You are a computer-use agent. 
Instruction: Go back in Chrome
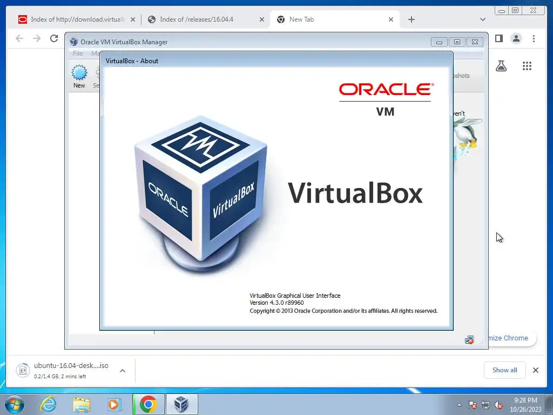coord(19,38)
